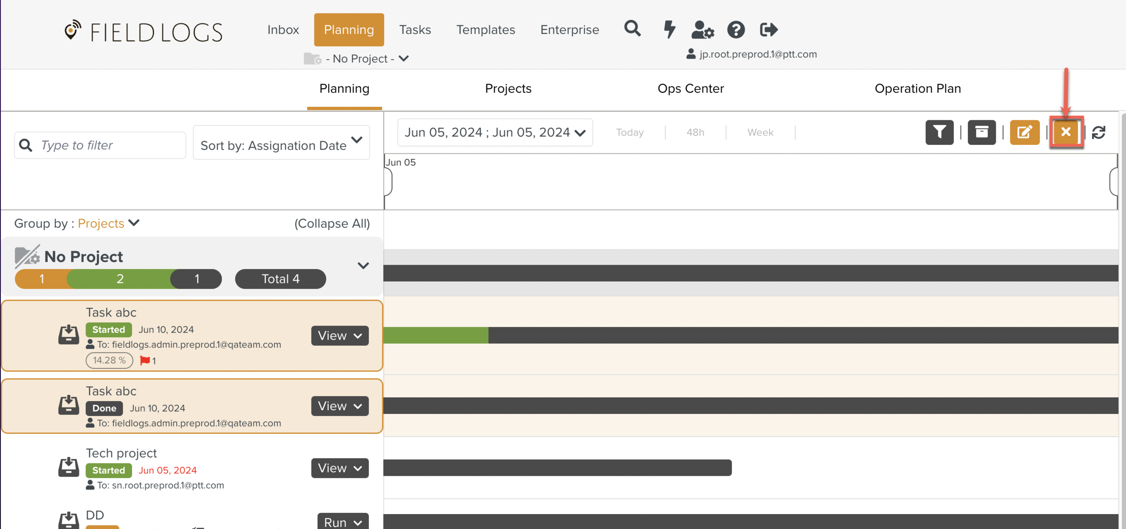Open the Sort by Assignation Date dropdown
The width and height of the screenshot is (1126, 529).
tap(281, 145)
